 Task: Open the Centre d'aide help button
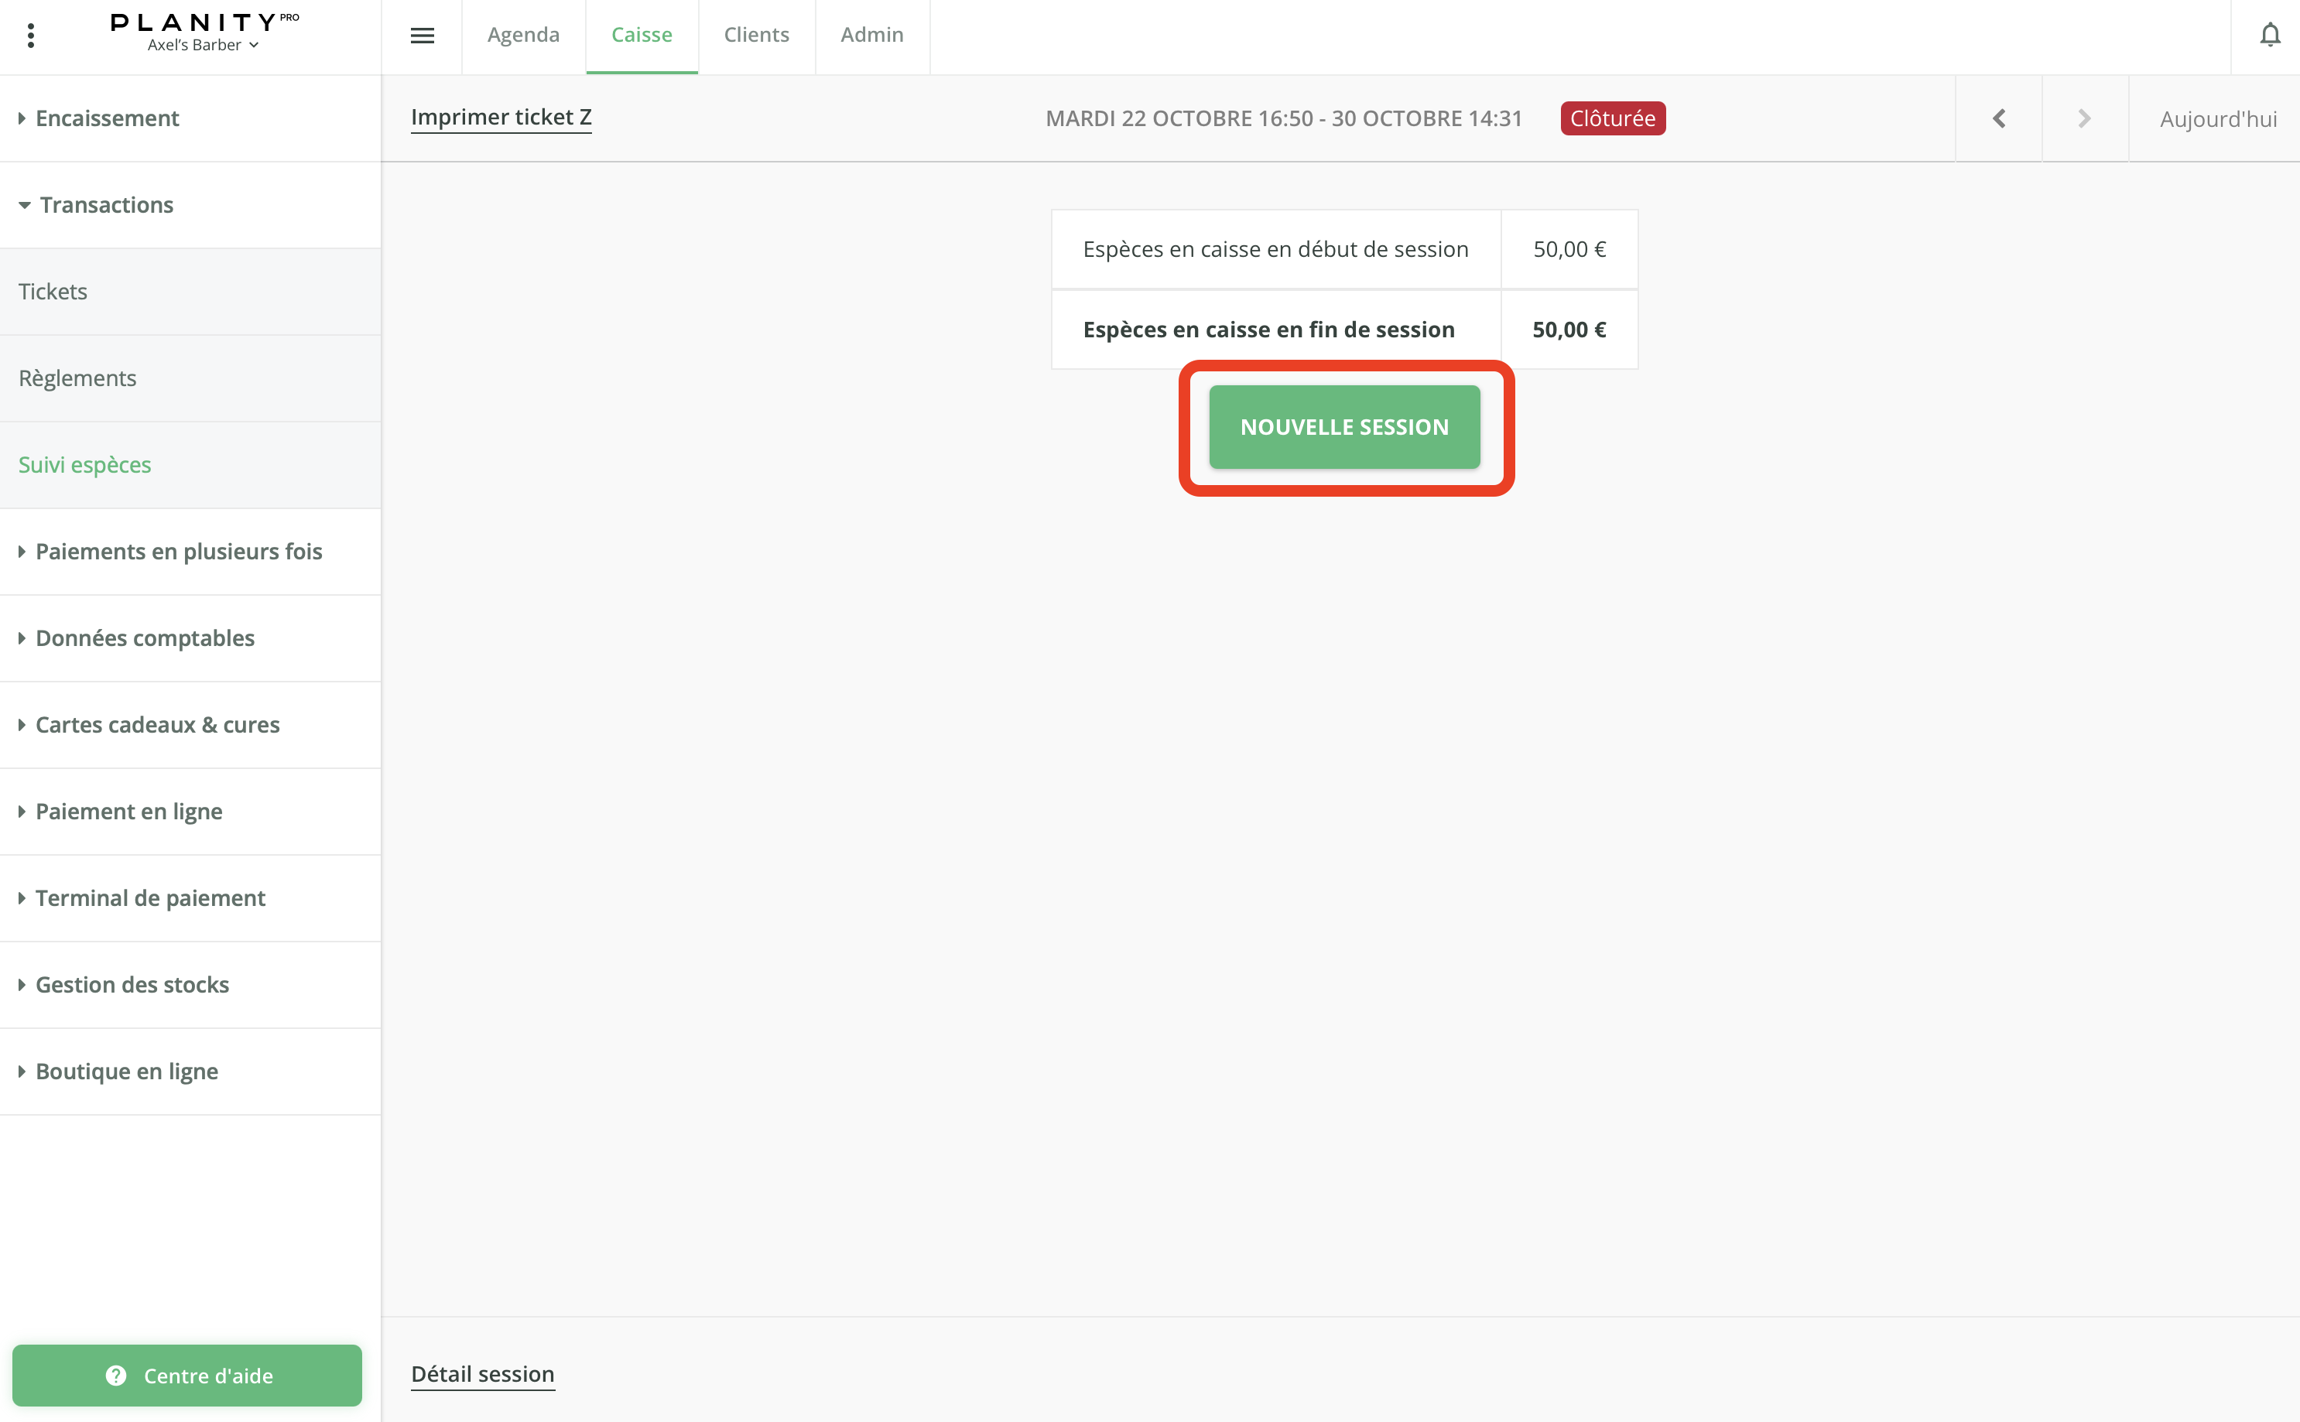point(187,1375)
